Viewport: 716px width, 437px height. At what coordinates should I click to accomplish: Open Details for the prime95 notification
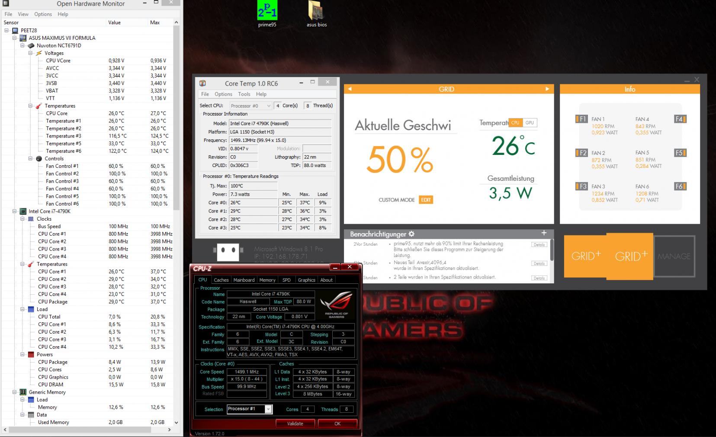click(539, 244)
